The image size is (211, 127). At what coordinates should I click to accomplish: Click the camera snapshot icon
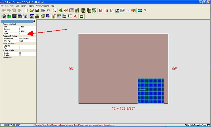(81, 16)
